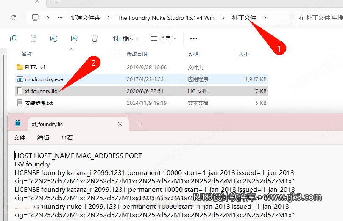This screenshot has width=343, height=221.
Task: Click the 安装步骤.txt document icon
Action: (x=20, y=103)
